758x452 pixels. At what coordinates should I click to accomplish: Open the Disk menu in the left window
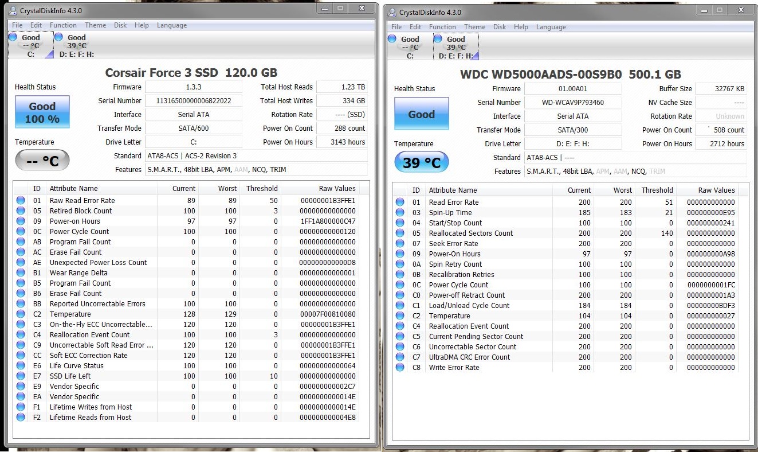point(120,25)
